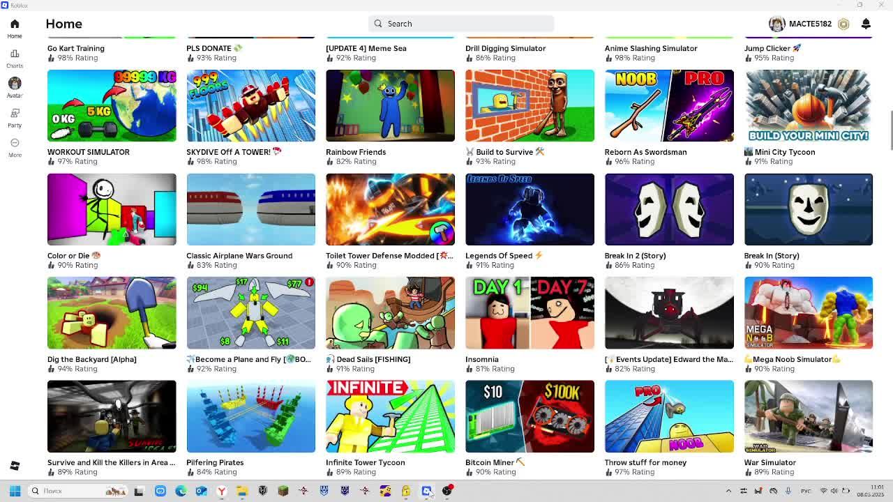The width and height of the screenshot is (893, 502).
Task: Open the Break In (Story) thumbnail
Action: (x=809, y=209)
